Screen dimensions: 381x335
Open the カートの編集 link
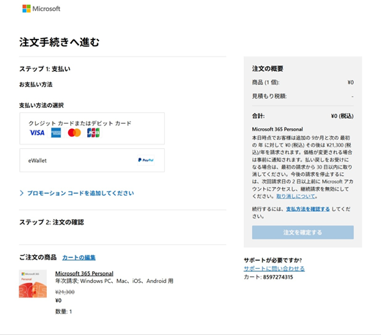pyautogui.click(x=79, y=257)
